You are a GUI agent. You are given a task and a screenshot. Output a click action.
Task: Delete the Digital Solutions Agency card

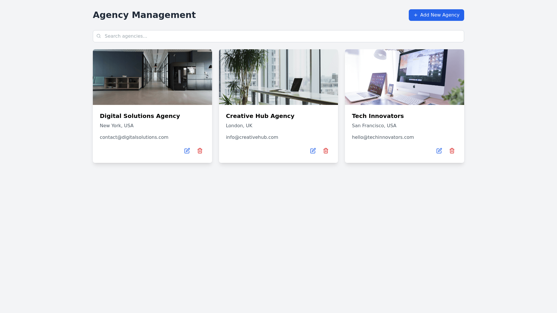click(x=200, y=151)
